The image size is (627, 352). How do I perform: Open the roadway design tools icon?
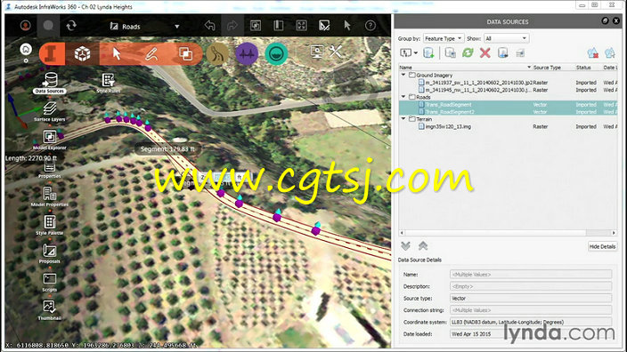[x=217, y=53]
